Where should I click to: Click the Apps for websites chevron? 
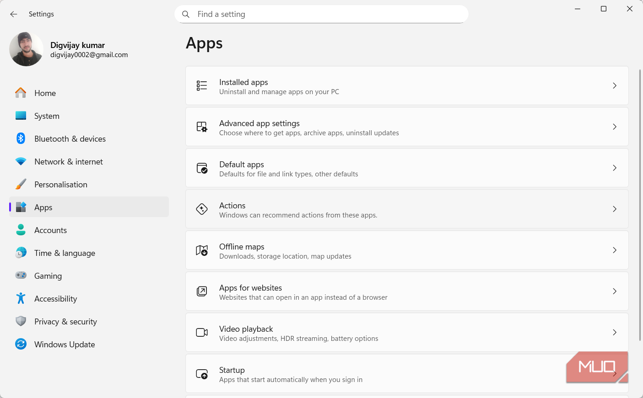coord(615,291)
